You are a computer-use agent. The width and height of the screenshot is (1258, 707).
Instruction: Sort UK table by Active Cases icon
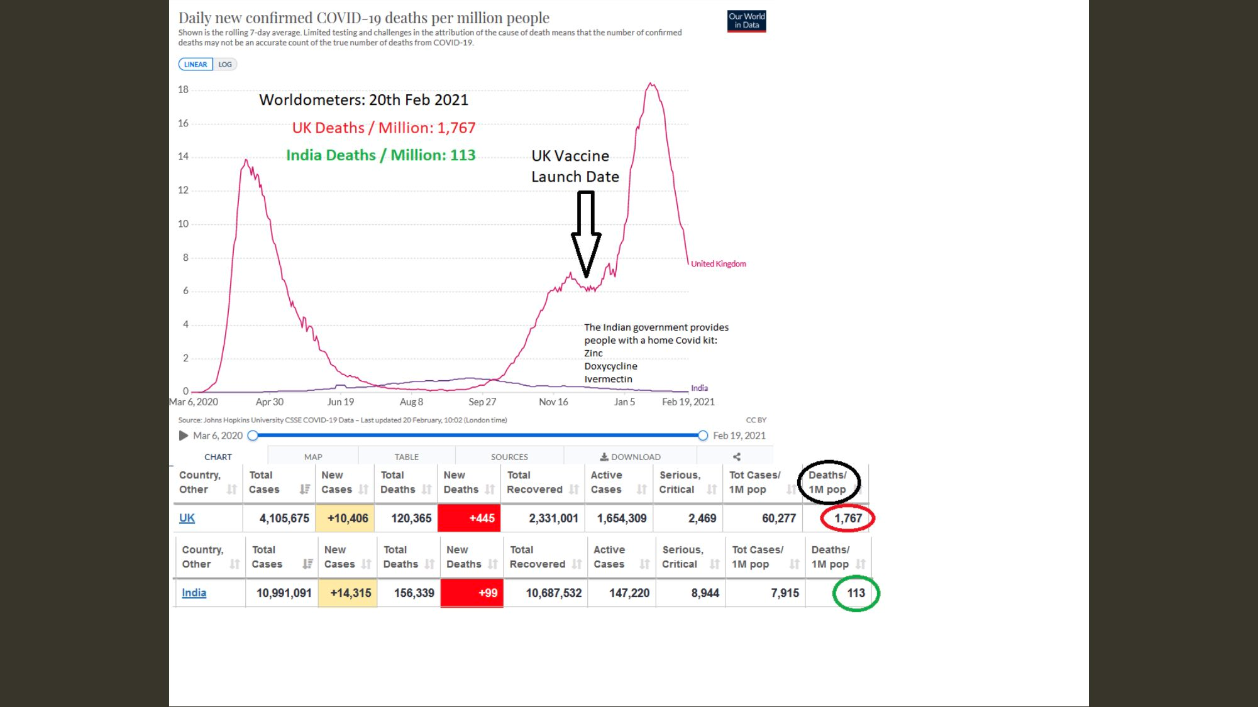(x=641, y=490)
